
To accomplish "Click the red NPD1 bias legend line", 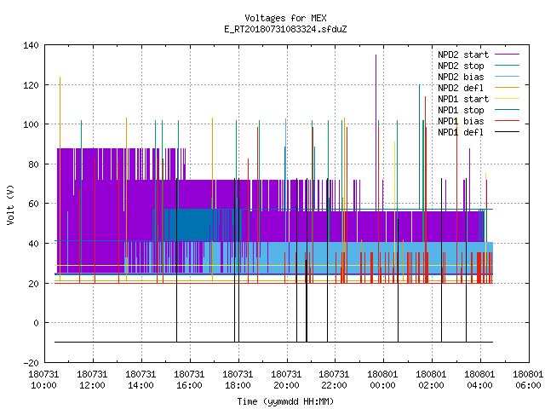I will point(508,121).
